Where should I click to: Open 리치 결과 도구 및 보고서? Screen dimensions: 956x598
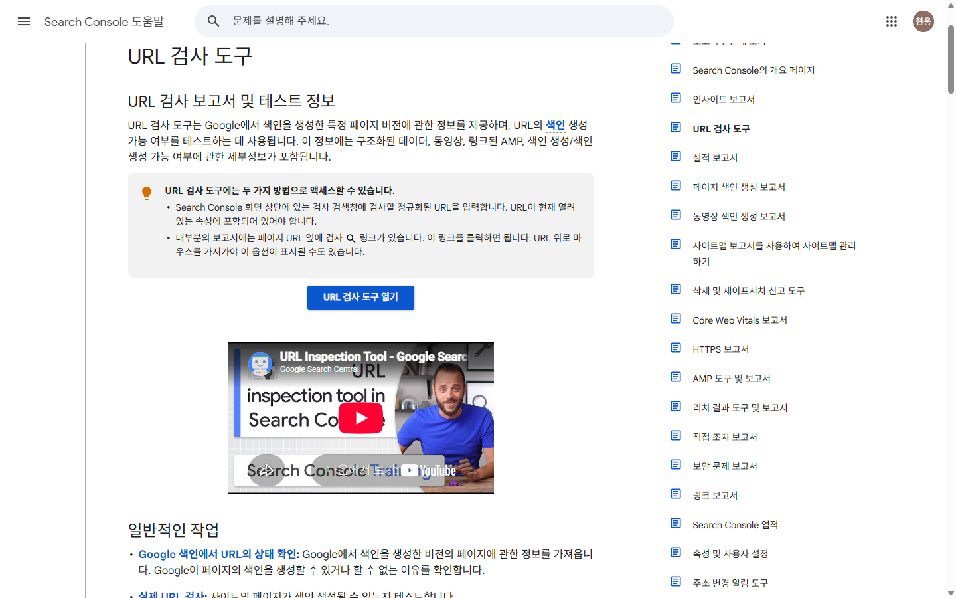coord(740,408)
